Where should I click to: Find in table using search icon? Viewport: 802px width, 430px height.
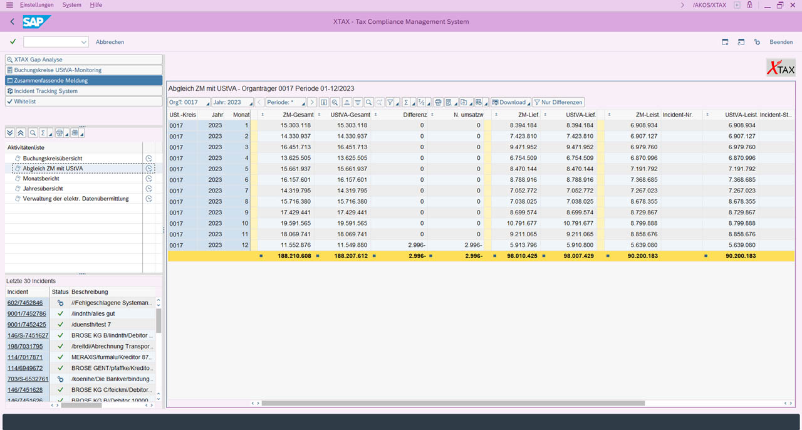(369, 102)
